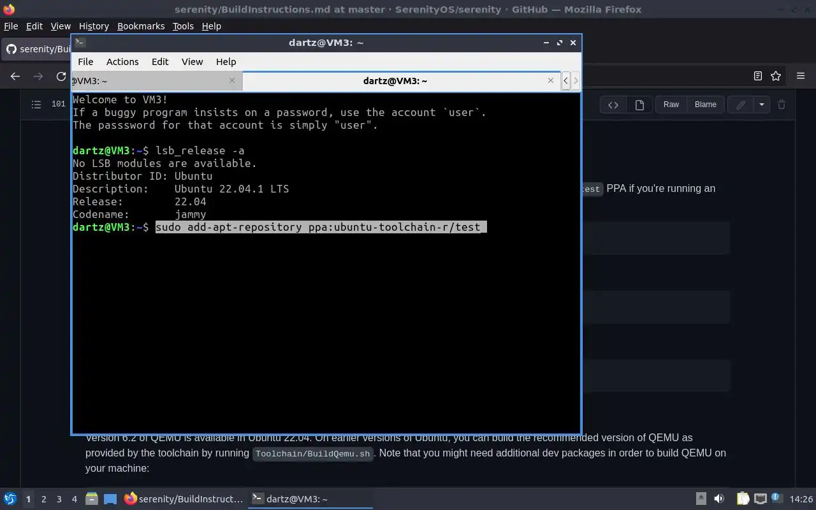
Task: Minimize the terminal window
Action: pos(546,43)
